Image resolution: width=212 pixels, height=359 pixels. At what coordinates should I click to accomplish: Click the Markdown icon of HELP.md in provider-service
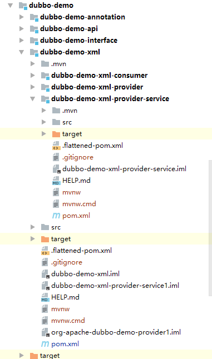[56, 181]
